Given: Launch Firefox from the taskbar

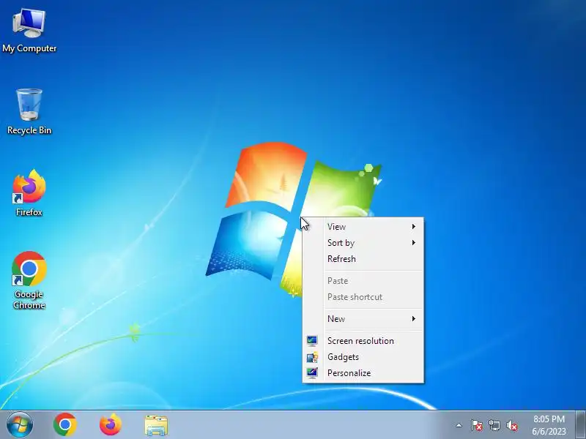Looking at the screenshot, I should click(111, 424).
